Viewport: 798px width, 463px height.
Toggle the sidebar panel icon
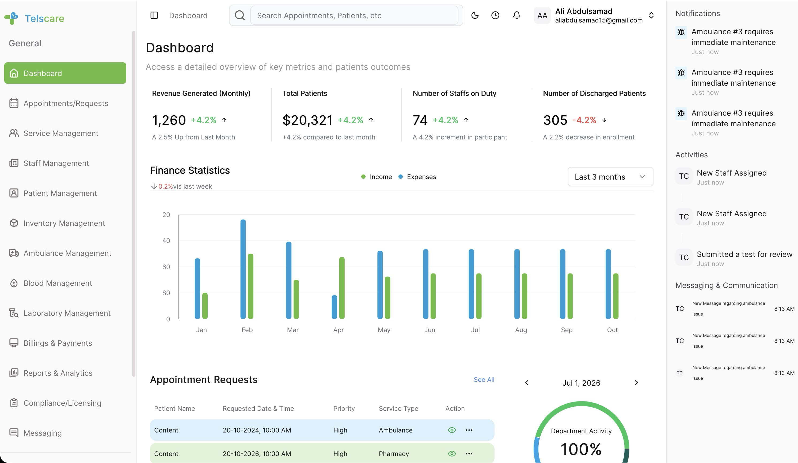tap(154, 16)
